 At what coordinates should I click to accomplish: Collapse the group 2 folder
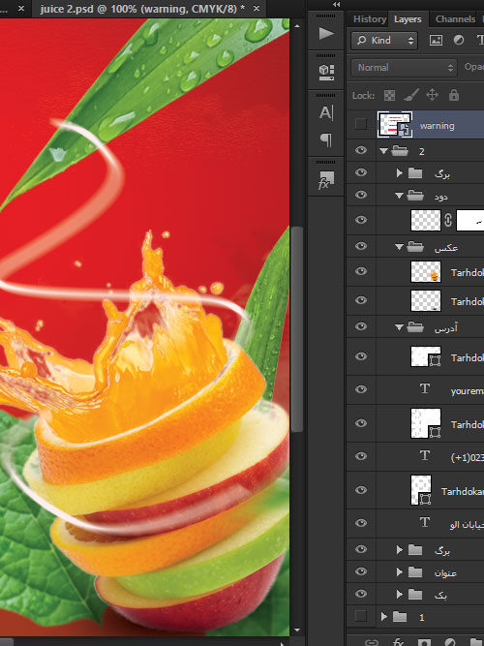384,151
